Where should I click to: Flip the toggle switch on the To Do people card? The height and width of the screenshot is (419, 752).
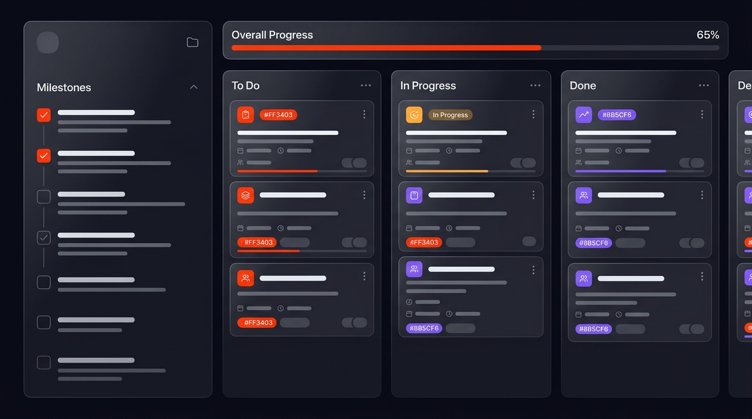point(354,322)
